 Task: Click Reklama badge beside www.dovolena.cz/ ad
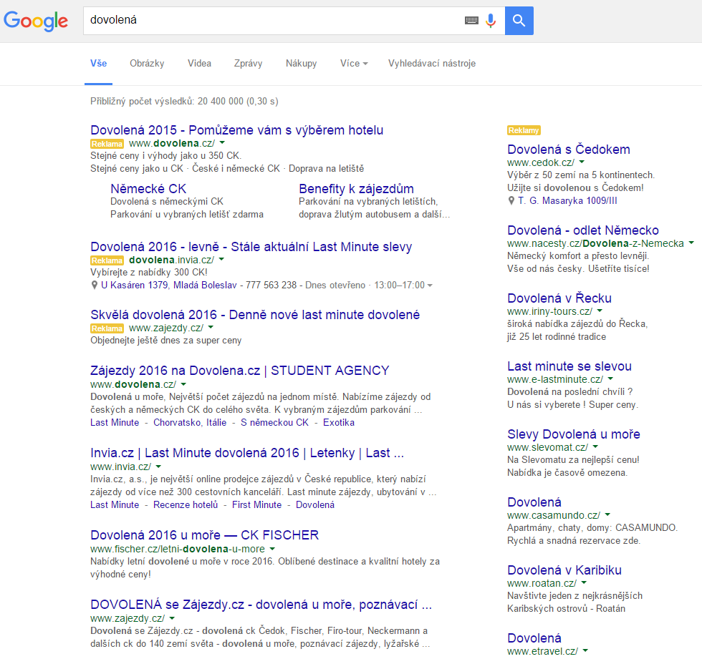pos(107,144)
